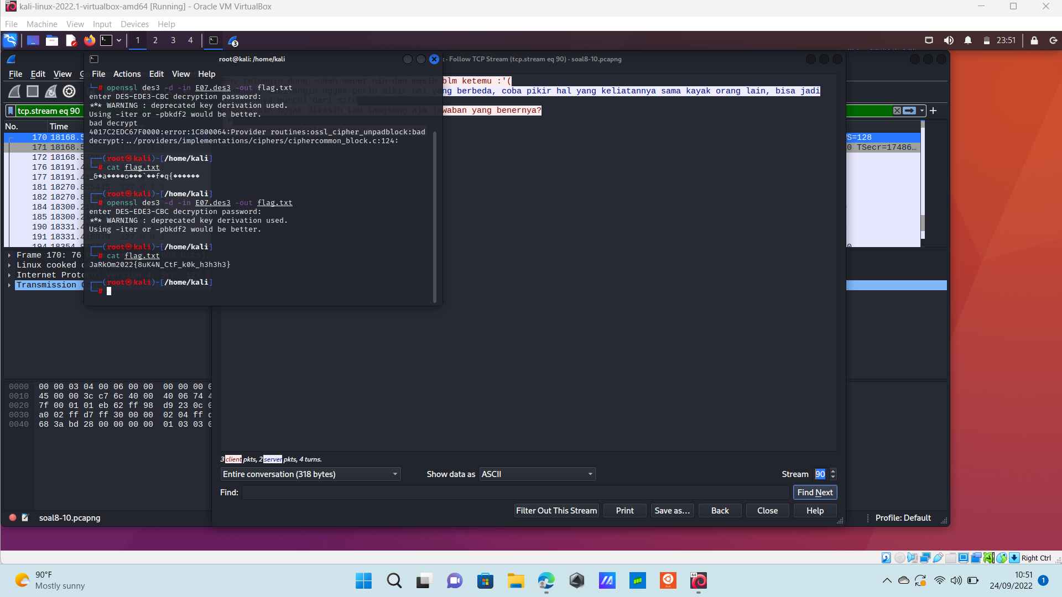Open the Actions menu in the terminal window
Viewport: 1062px width, 597px height.
127,74
